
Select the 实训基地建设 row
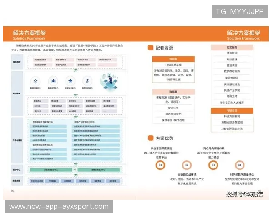click(232, 84)
